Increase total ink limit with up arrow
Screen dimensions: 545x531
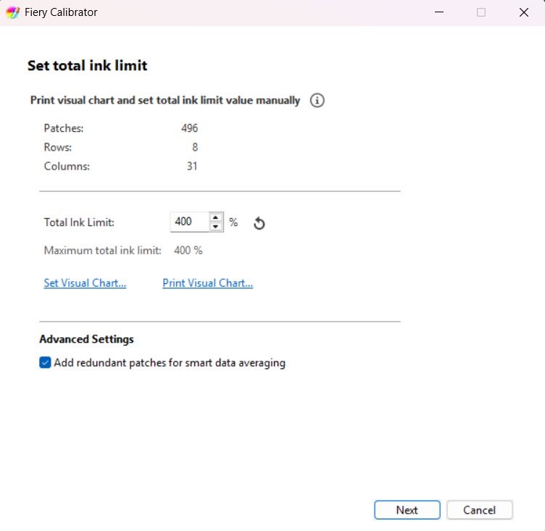pos(215,217)
